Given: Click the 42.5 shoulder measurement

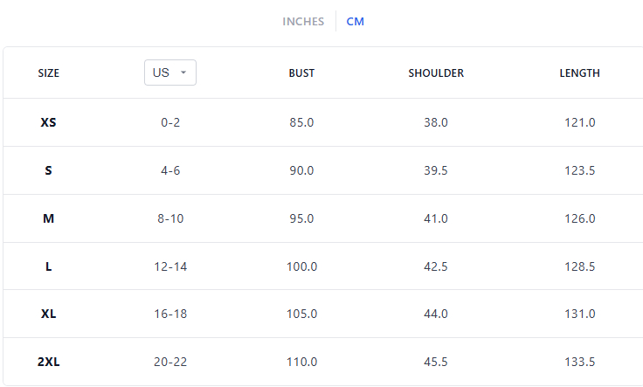Looking at the screenshot, I should (436, 266).
